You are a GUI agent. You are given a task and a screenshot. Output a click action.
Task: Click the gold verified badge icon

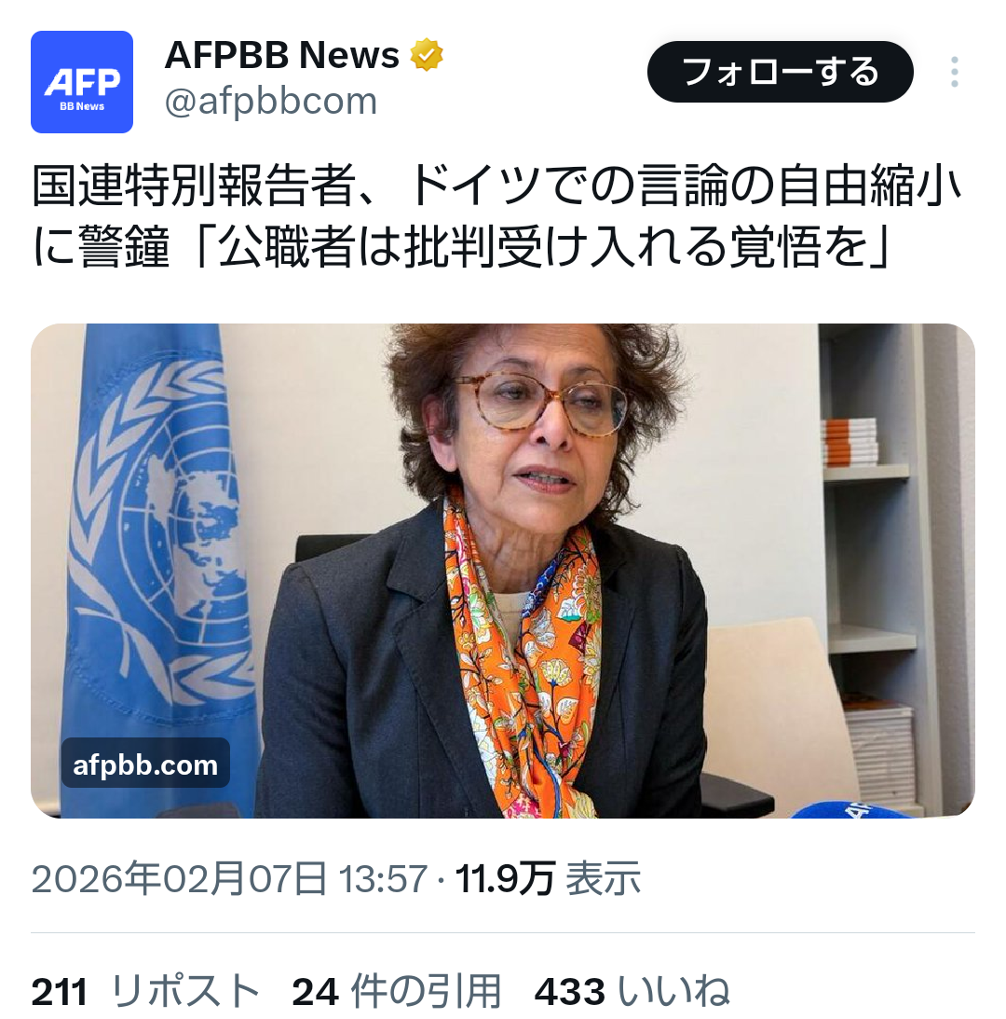(426, 55)
